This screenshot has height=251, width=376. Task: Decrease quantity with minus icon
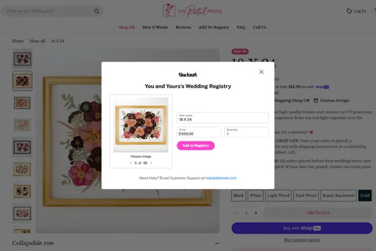[x=237, y=213]
